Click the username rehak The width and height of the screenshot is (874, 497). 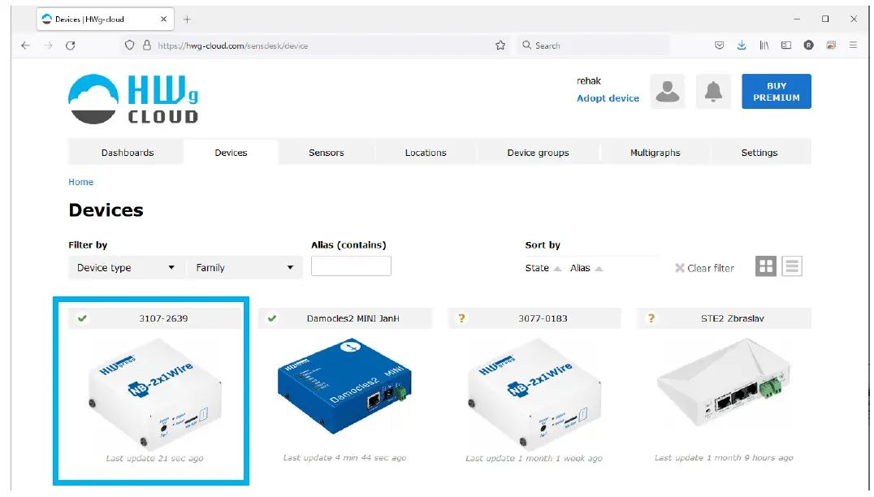point(589,80)
